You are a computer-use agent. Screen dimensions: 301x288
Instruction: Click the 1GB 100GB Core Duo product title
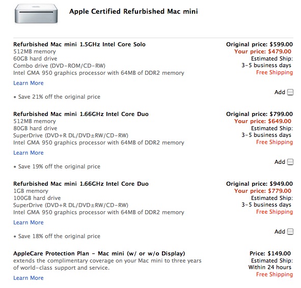81,184
